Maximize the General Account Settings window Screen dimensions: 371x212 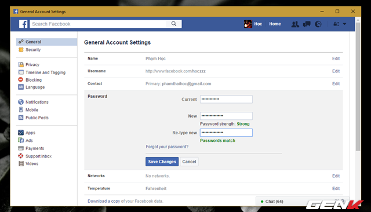coord(337,12)
